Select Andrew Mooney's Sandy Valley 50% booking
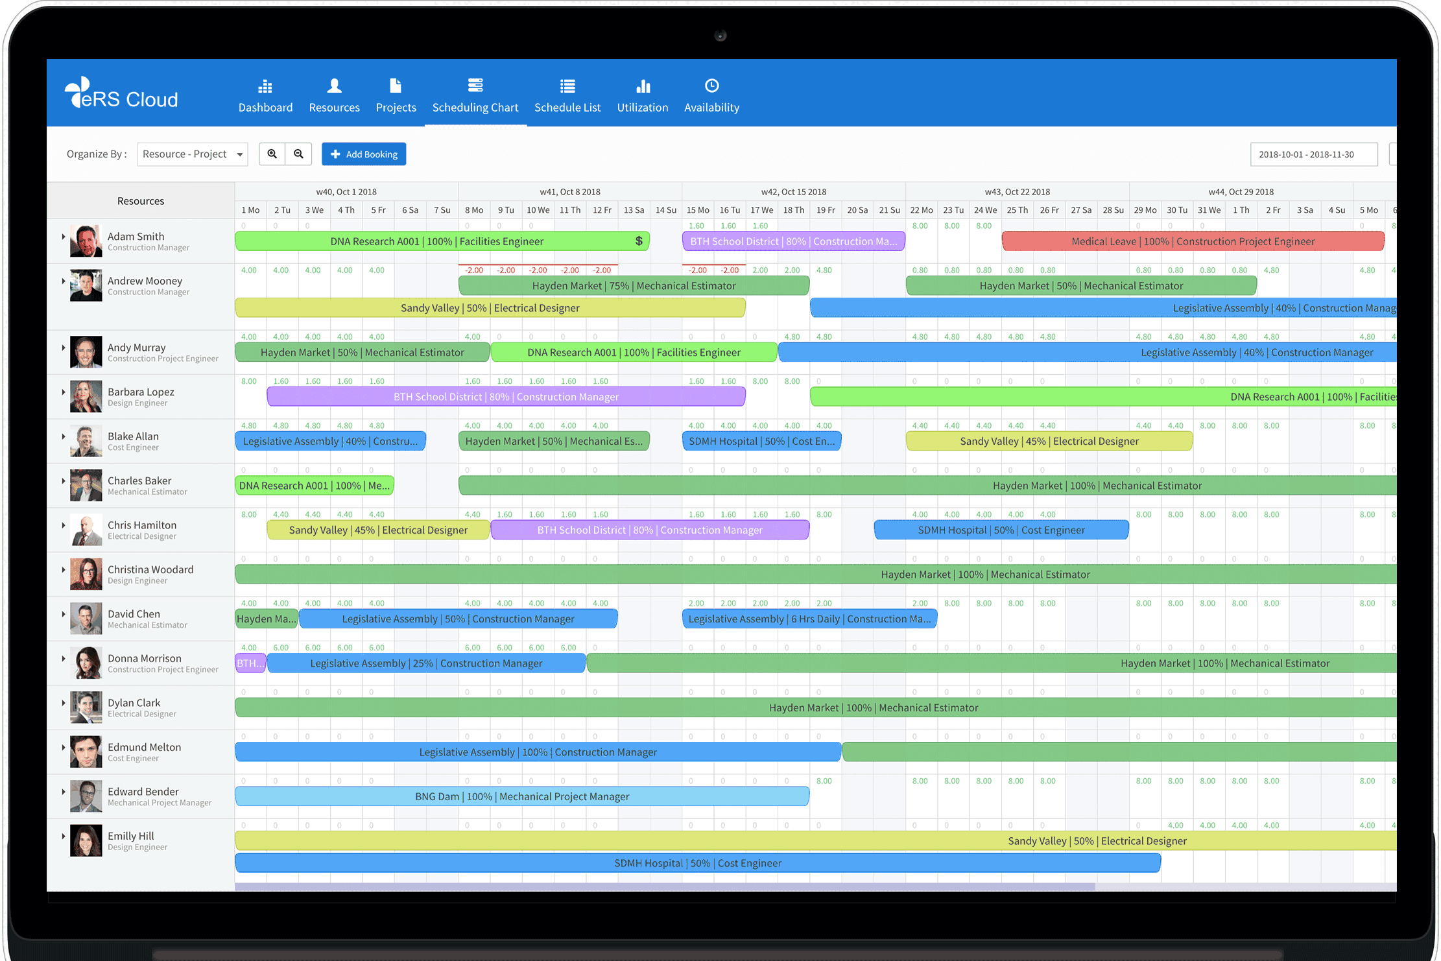 coord(490,308)
